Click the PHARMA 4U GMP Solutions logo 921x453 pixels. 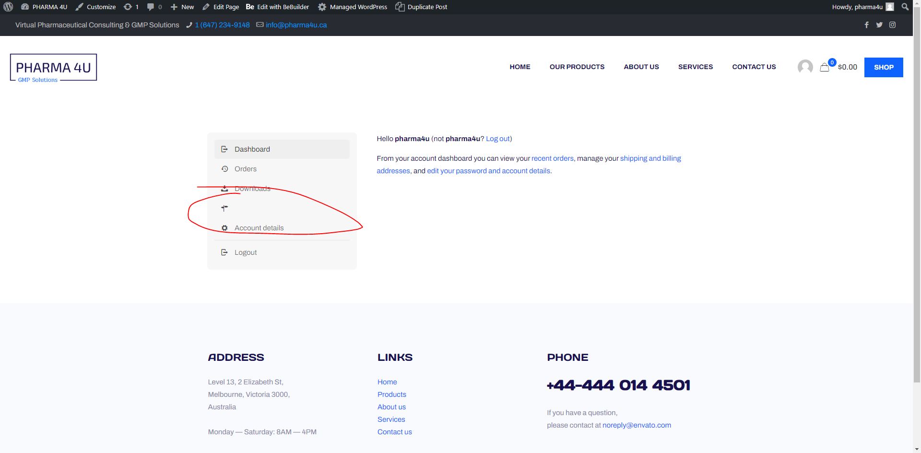(53, 68)
